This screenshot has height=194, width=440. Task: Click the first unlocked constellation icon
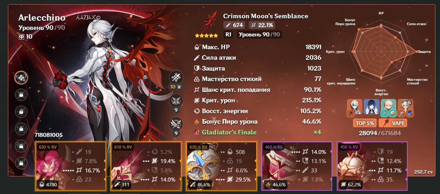(21, 78)
